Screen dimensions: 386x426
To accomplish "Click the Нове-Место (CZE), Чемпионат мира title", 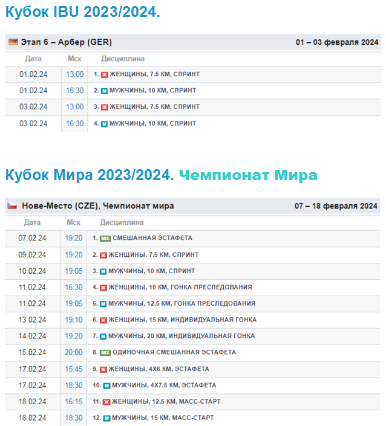I will (x=98, y=206).
